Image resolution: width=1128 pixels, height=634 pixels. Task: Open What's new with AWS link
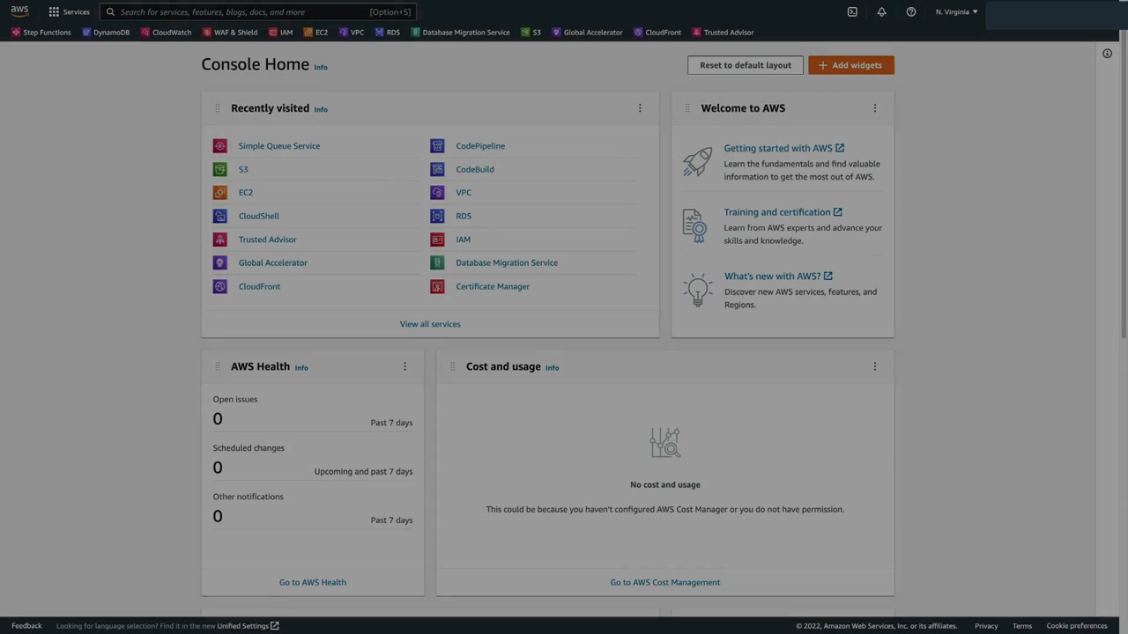[778, 276]
